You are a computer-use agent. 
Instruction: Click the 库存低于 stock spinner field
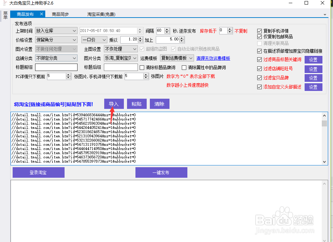[226, 31]
